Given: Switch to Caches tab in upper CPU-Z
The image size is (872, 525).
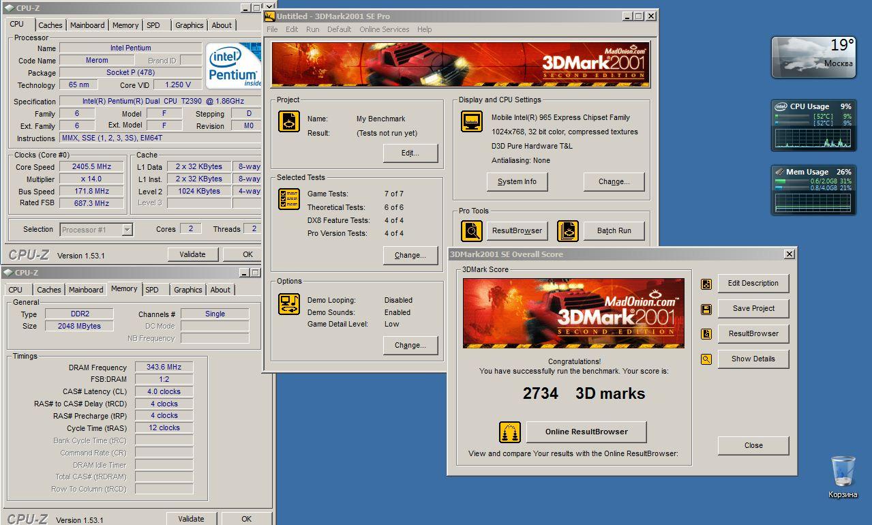Looking at the screenshot, I should pos(50,25).
